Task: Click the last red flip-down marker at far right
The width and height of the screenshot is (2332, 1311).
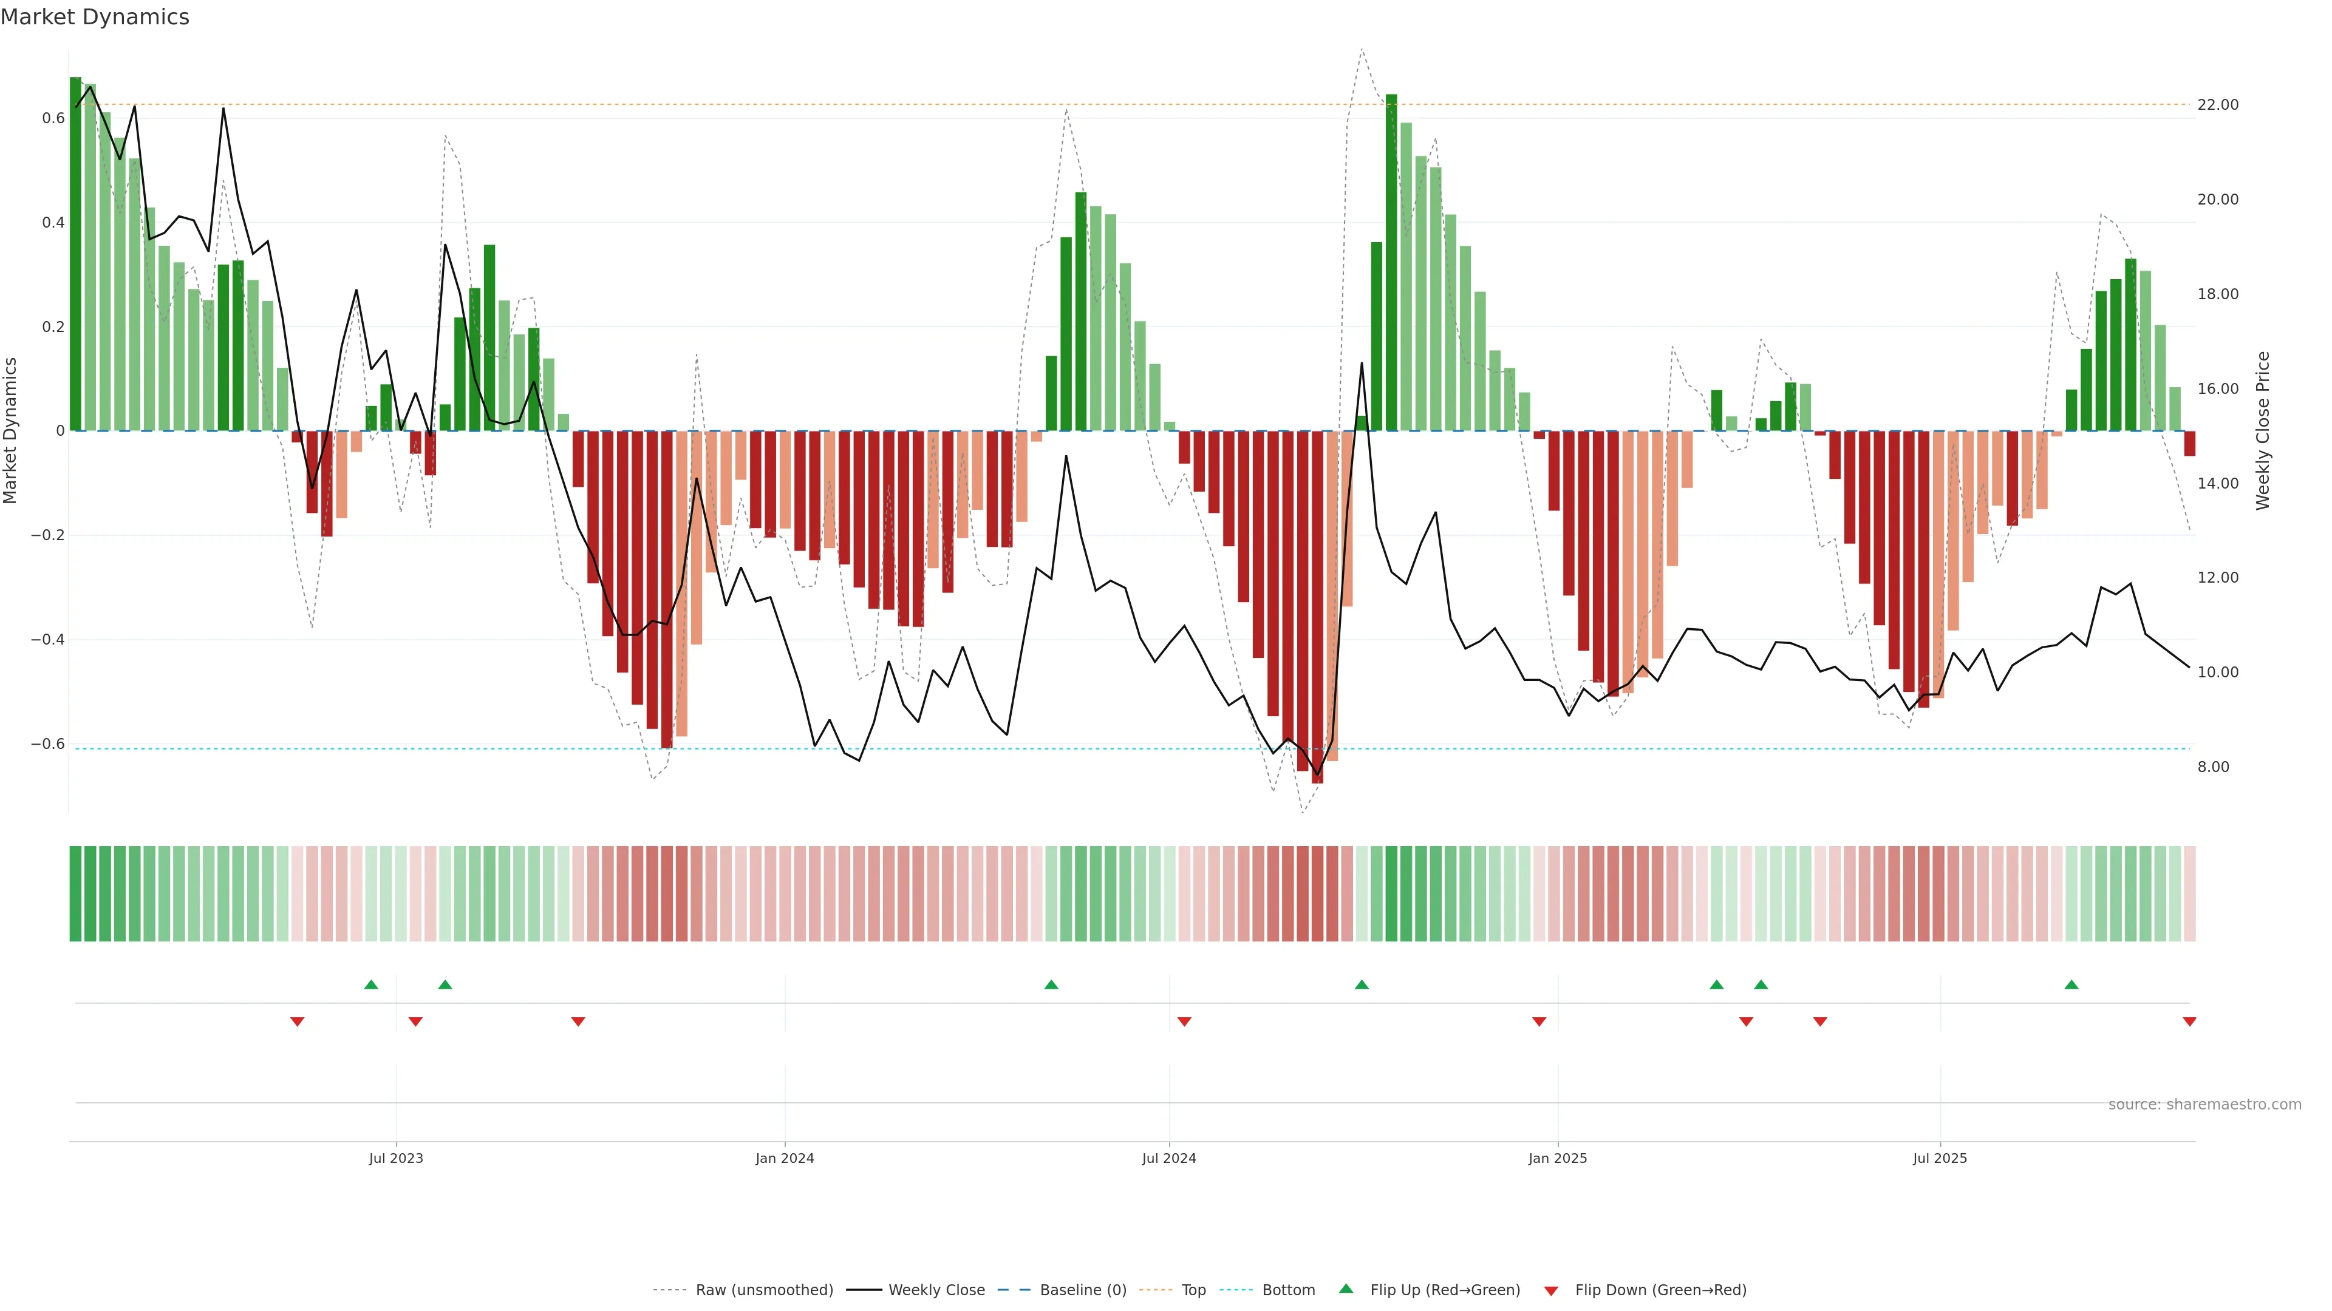Action: pyautogui.click(x=2189, y=1021)
